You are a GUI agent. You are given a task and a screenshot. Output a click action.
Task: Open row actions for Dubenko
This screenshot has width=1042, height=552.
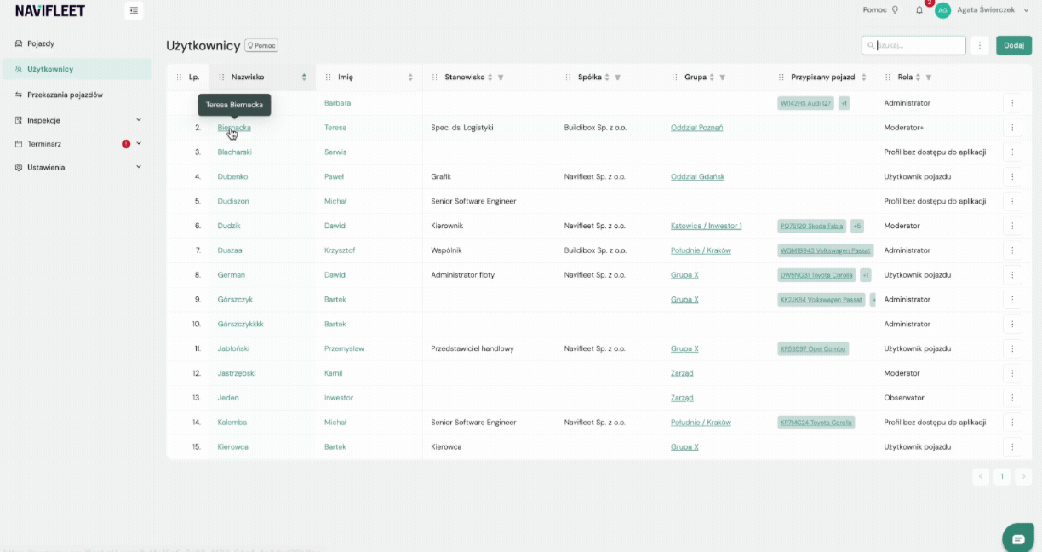1012,177
